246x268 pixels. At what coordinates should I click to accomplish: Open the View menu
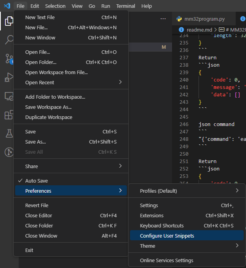click(77, 6)
